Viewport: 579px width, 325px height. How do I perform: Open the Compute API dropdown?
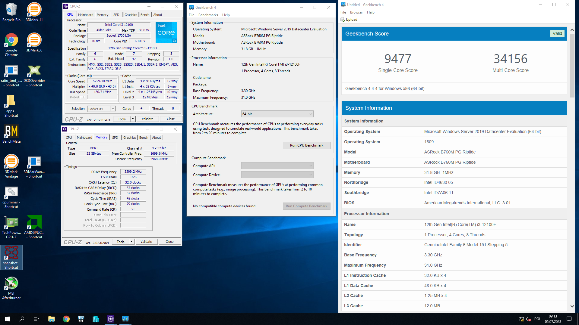(277, 166)
